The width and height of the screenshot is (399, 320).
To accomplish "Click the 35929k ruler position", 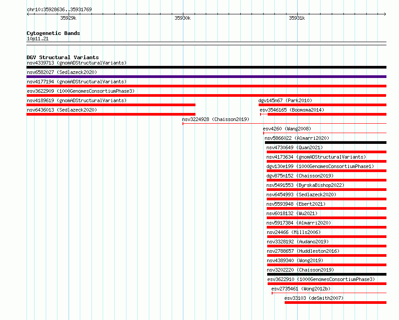I will pyautogui.click(x=68, y=18).
